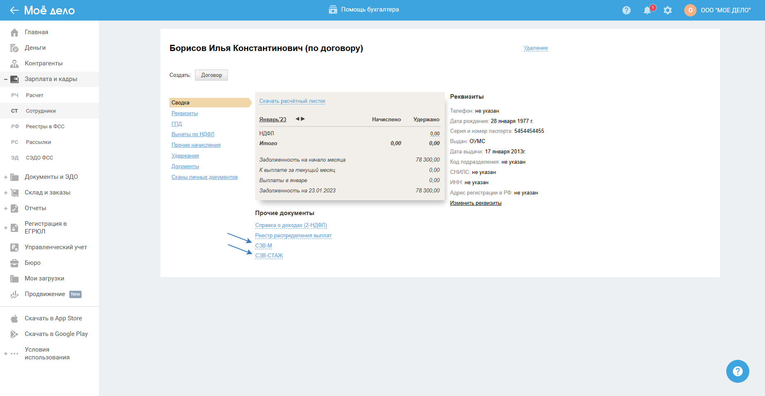This screenshot has width=765, height=396.
Task: Open Сотрудники in the sidebar
Action: click(41, 111)
